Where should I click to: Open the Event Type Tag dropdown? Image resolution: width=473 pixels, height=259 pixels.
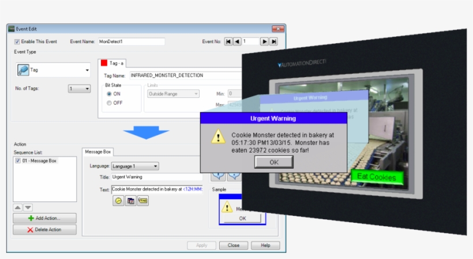53,70
